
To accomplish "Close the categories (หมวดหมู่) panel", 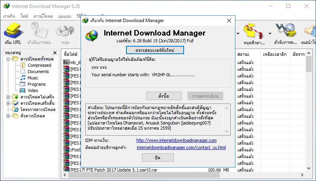I will pyautogui.click(x=55, y=53).
